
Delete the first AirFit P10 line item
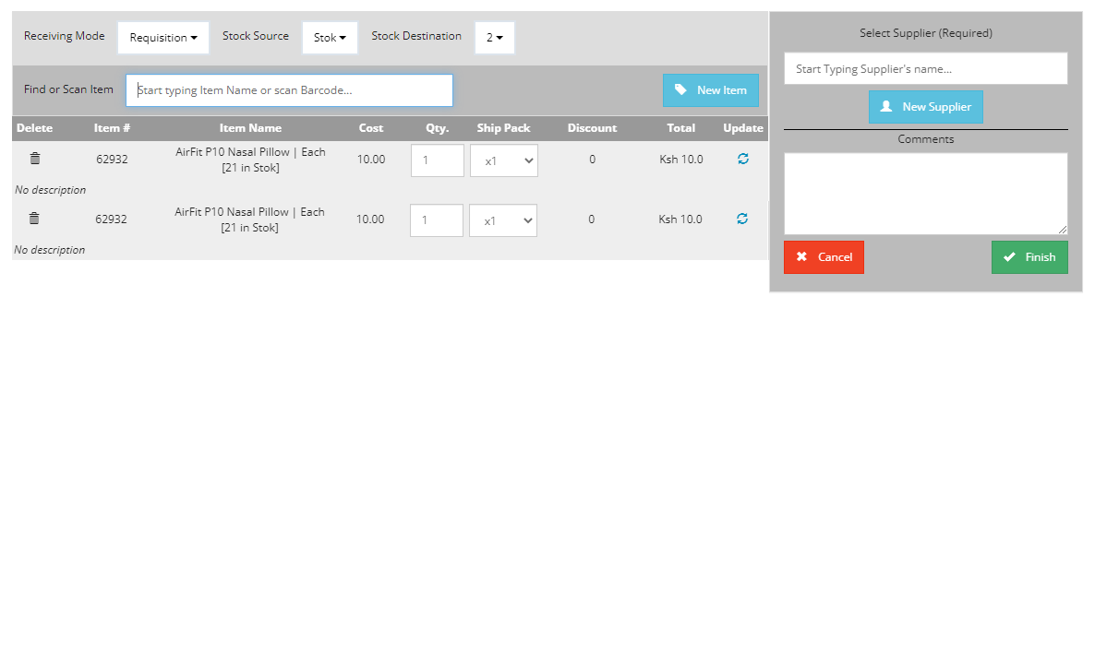[x=34, y=158]
